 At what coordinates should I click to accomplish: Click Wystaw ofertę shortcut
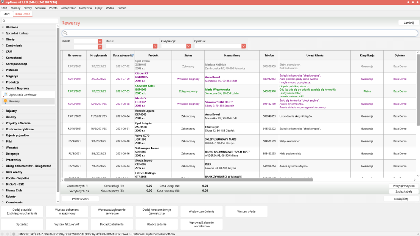pyautogui.click(x=246, y=211)
